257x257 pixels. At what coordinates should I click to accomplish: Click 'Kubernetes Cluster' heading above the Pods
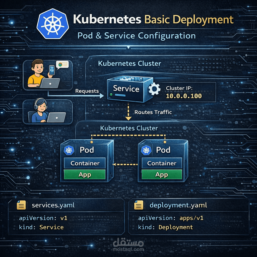[129, 128]
